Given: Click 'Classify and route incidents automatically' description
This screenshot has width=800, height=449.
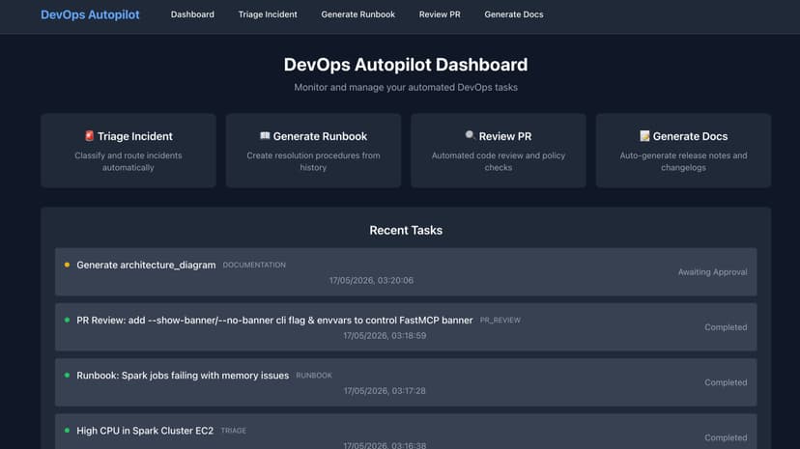Looking at the screenshot, I should pyautogui.click(x=129, y=161).
